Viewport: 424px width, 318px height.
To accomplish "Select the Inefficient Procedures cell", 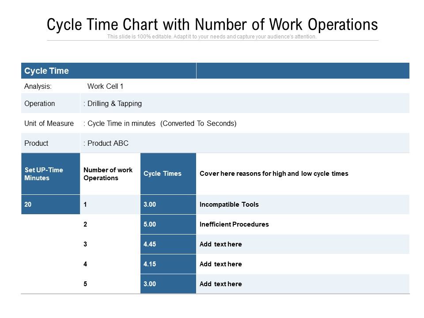I will click(234, 224).
